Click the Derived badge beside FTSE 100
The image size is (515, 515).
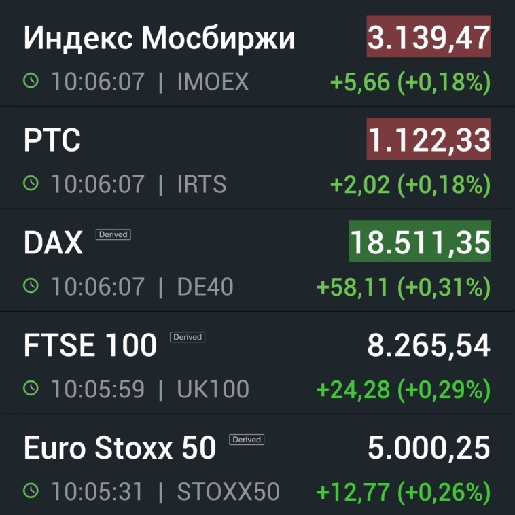188,337
